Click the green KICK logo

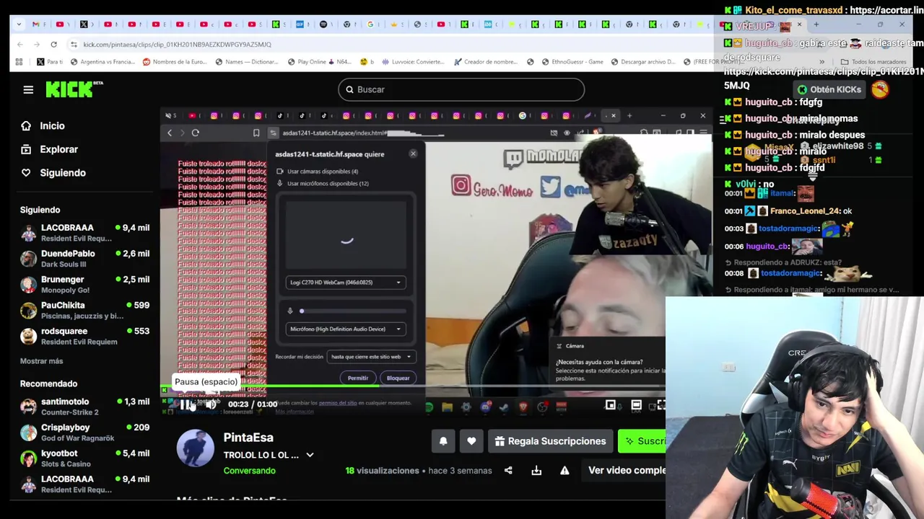pyautogui.click(x=74, y=89)
